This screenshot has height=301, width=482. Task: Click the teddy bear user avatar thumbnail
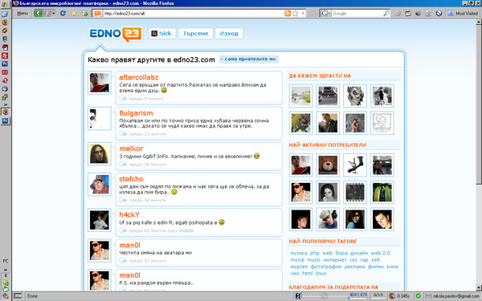(328, 165)
